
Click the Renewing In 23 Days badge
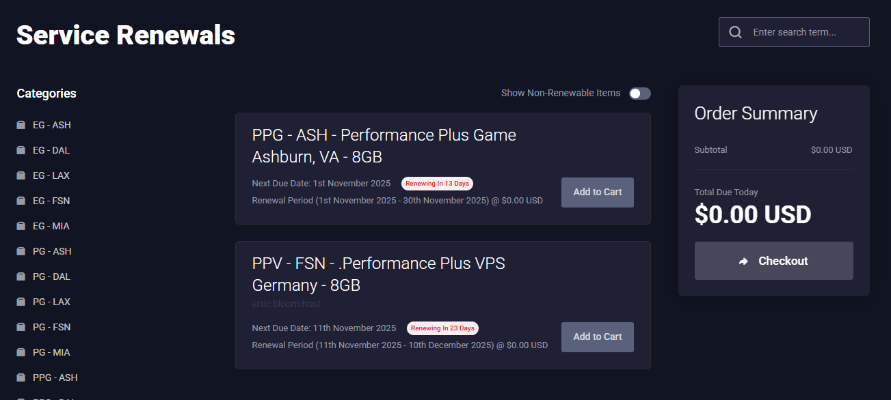(442, 328)
